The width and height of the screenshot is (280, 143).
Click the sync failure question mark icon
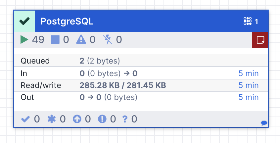tap(125, 119)
